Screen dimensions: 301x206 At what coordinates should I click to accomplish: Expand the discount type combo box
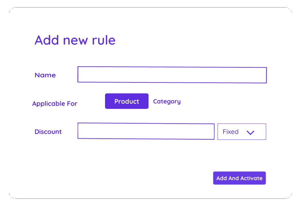[242, 132]
